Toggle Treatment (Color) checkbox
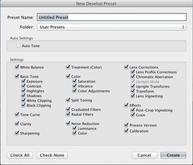 [x=68, y=67]
